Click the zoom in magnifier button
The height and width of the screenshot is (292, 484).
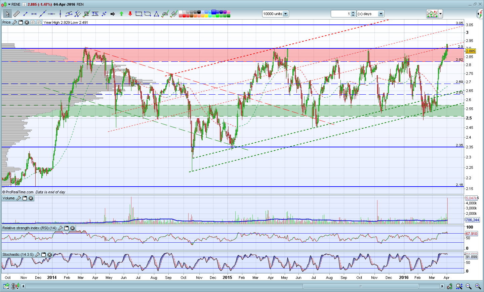(478, 286)
